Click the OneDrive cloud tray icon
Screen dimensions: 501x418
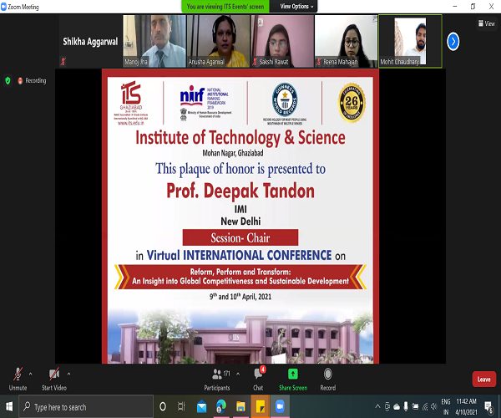click(x=397, y=406)
